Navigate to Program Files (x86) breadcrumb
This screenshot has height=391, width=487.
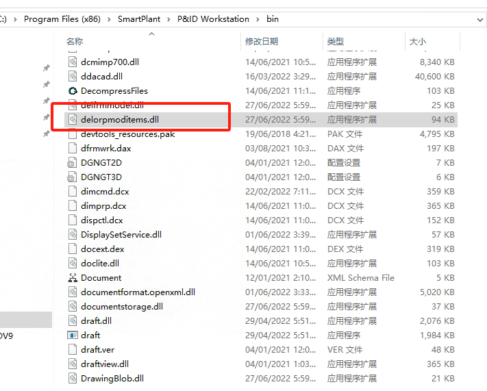62,19
